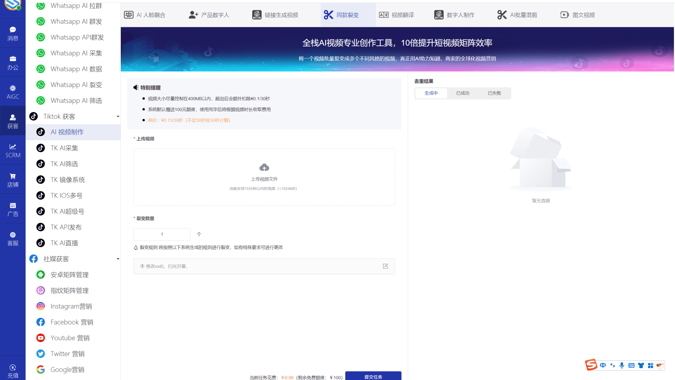675x380 pixels.
Task: Collapse the Tiktok 获客 menu group
Action: [118, 116]
